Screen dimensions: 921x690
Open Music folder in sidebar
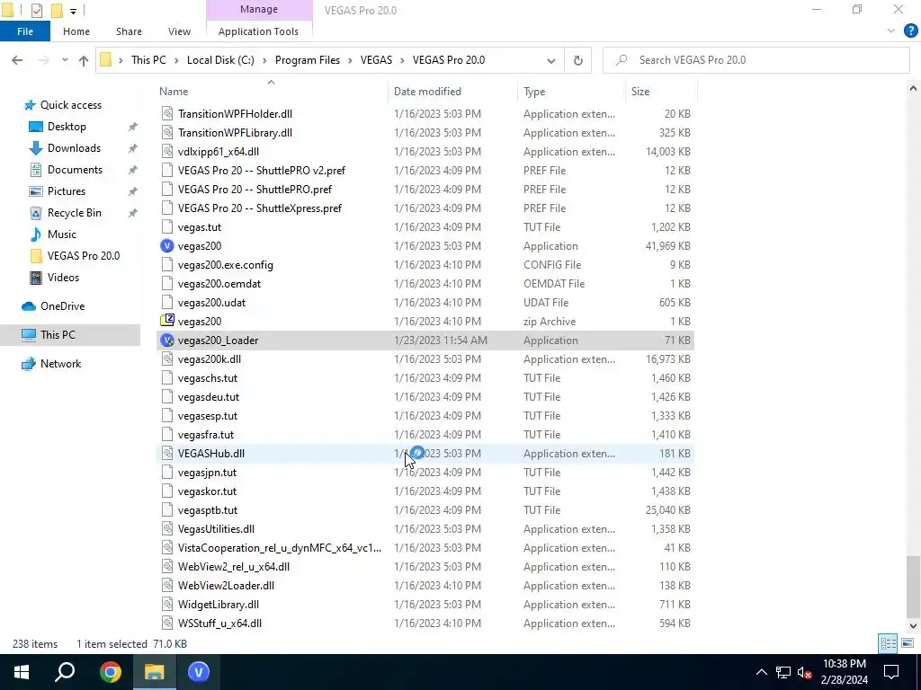[x=62, y=234]
